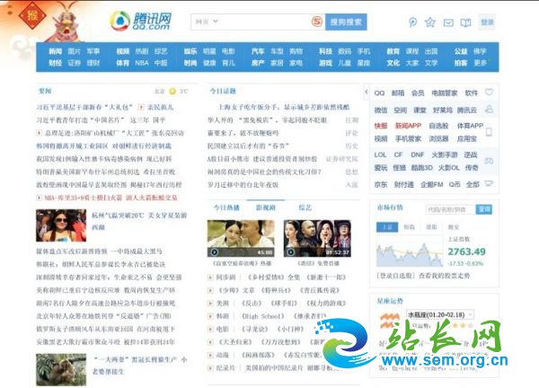Click the phone icon beside 体育APP
Viewport: 539px width, 388px height.
click(489, 132)
